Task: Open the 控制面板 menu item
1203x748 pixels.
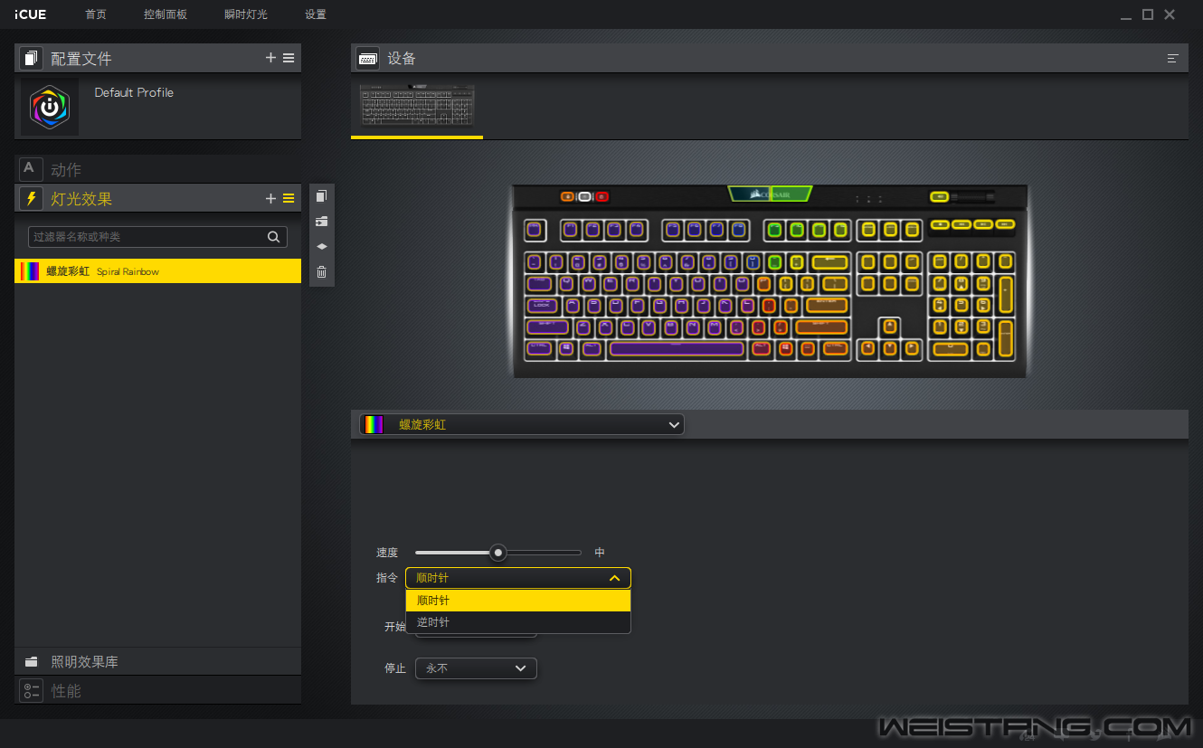Action: tap(165, 14)
